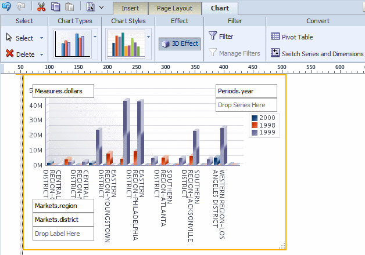The image size is (365, 255).
Task: Click the Southern Region-Atlanta District axis label
Action: [163, 198]
